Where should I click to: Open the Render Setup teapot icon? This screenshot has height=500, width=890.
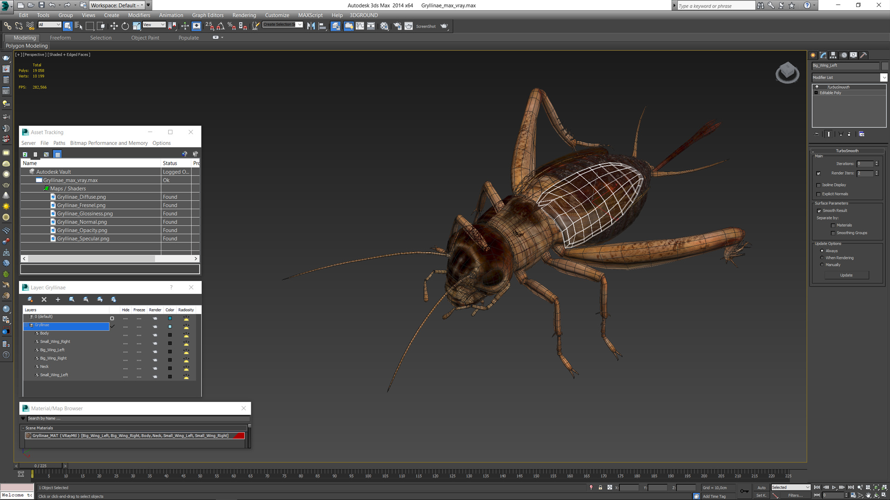coord(397,26)
